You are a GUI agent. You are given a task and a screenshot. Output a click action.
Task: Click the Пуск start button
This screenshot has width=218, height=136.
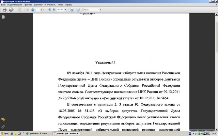5,134
